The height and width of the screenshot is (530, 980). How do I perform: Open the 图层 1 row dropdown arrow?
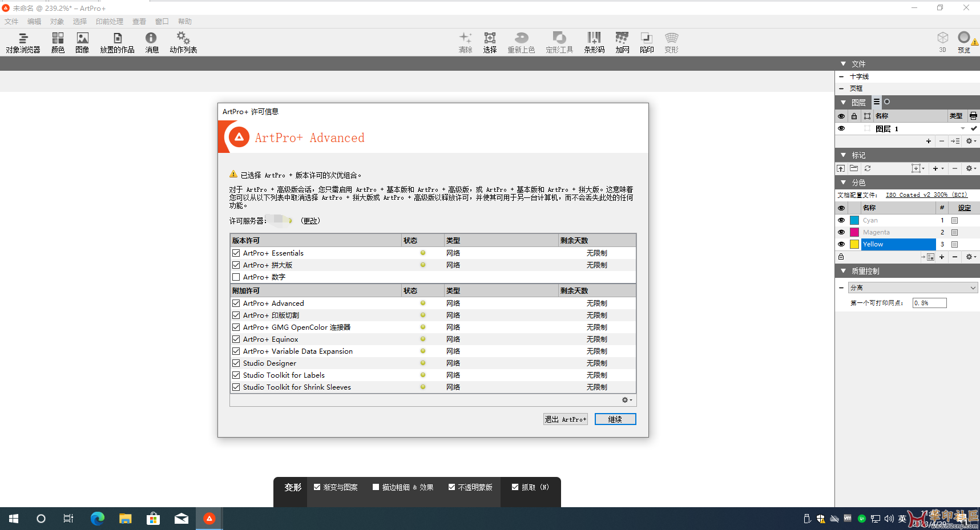(x=963, y=129)
